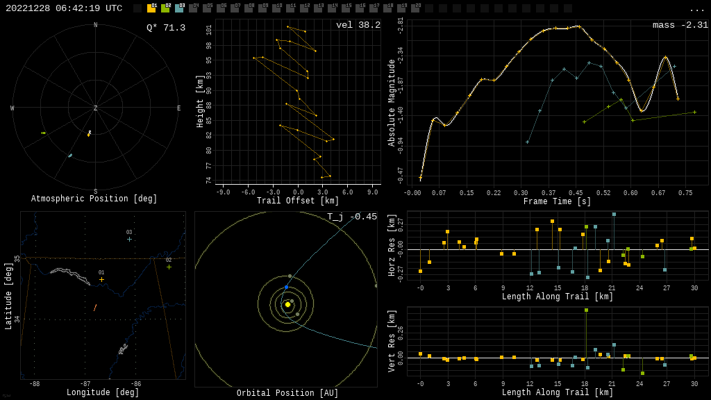Image resolution: width=711 pixels, height=400 pixels.
Task: Toggle the gray station 11 square
Action: coord(290,8)
